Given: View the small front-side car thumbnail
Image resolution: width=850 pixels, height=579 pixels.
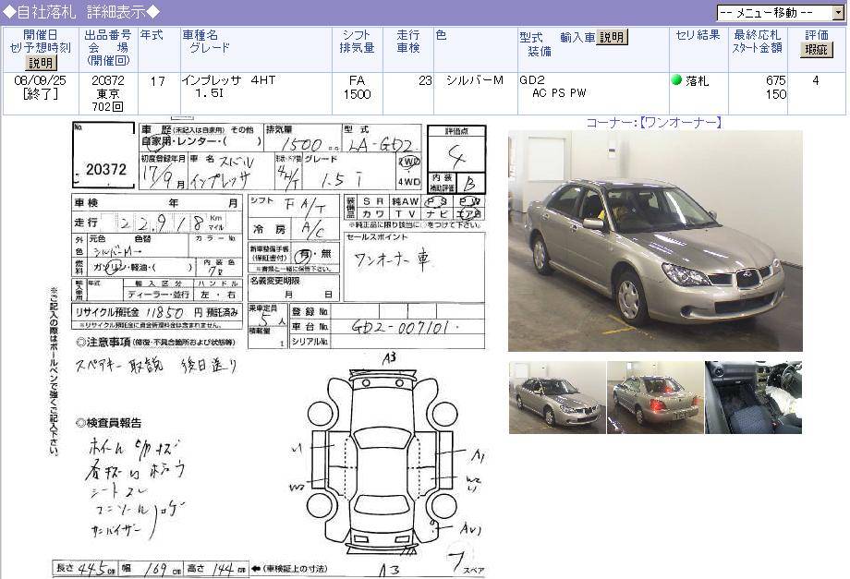Looking at the screenshot, I should [557, 398].
